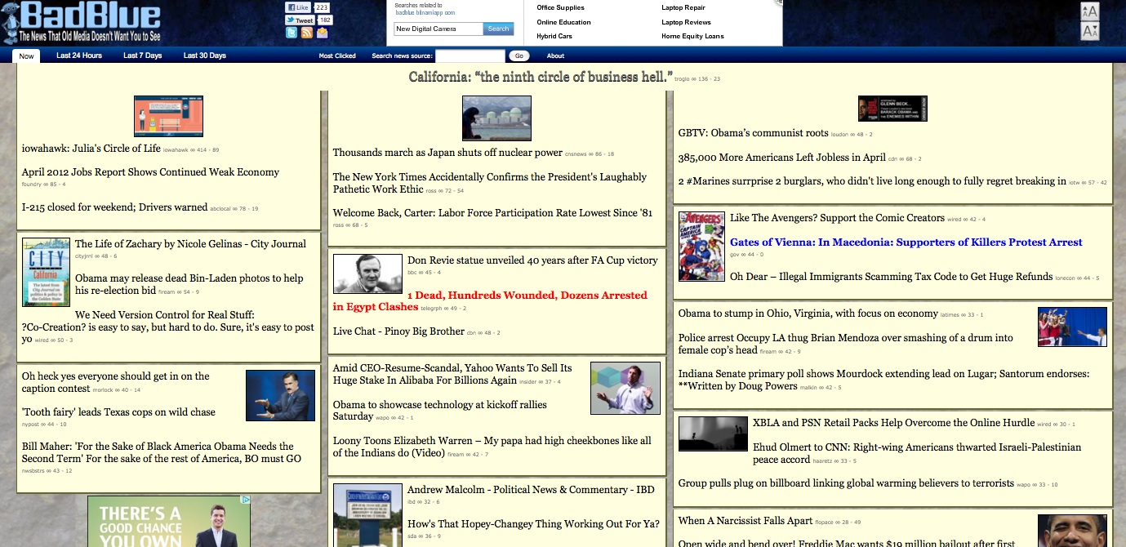The width and height of the screenshot is (1126, 547).
Task: Open 'Tooth fairy' Texas cops story
Action: [x=118, y=412]
